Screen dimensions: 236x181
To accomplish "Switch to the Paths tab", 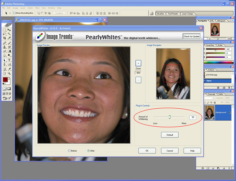I will [x=221, y=94].
